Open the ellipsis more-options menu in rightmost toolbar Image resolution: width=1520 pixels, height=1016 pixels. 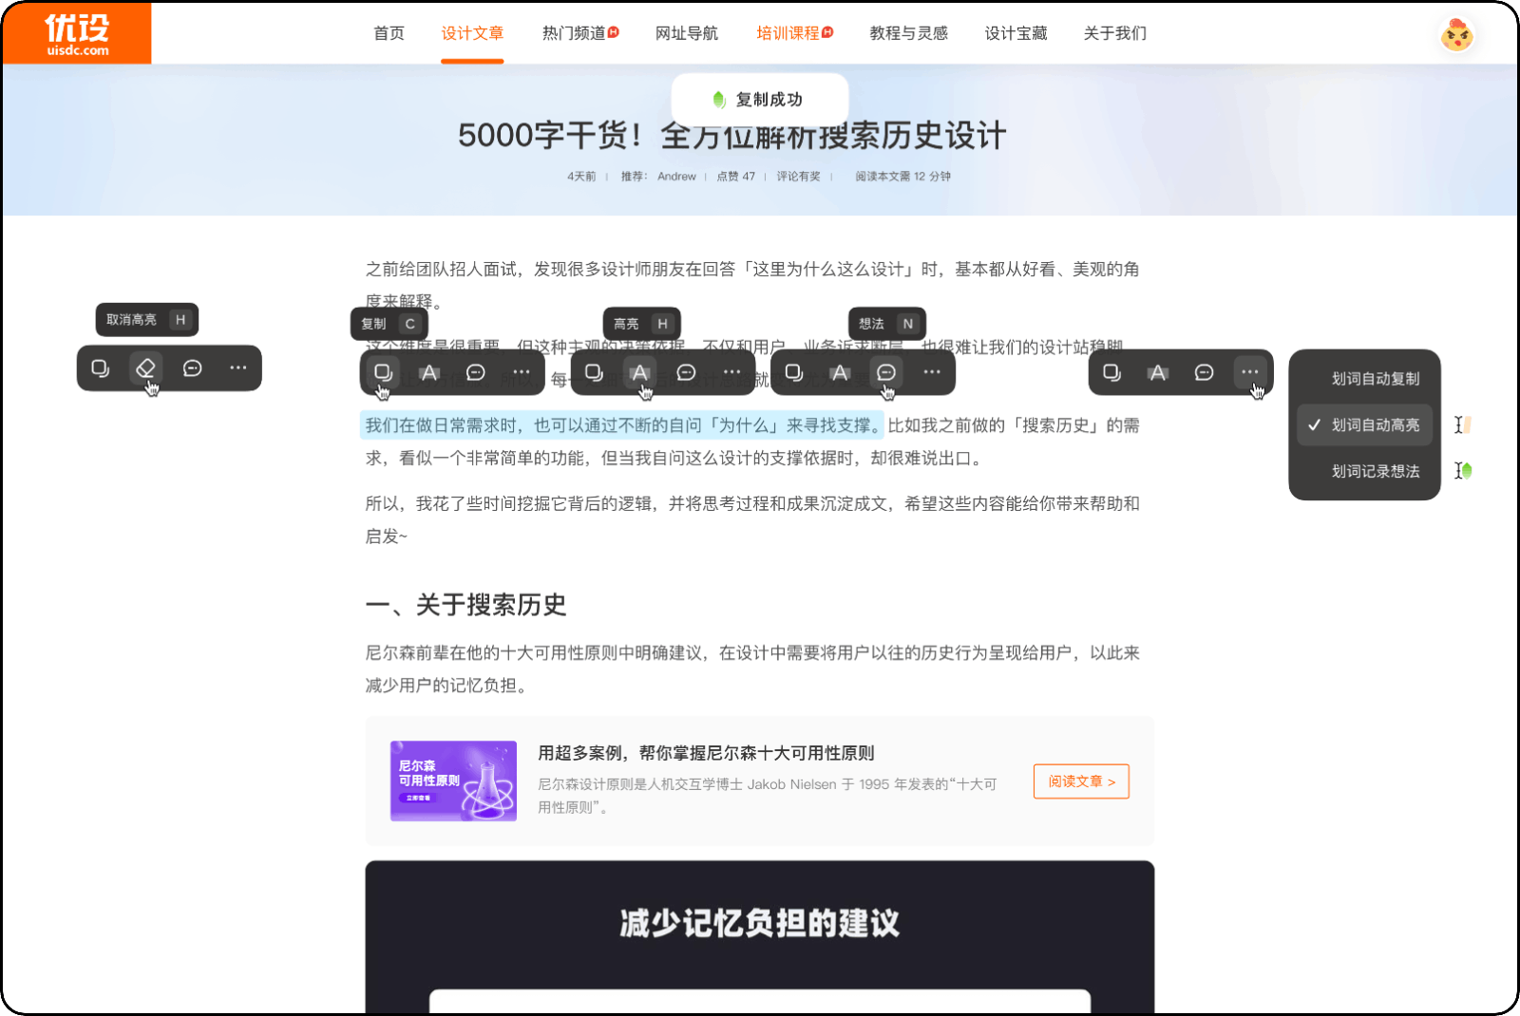[1249, 372]
